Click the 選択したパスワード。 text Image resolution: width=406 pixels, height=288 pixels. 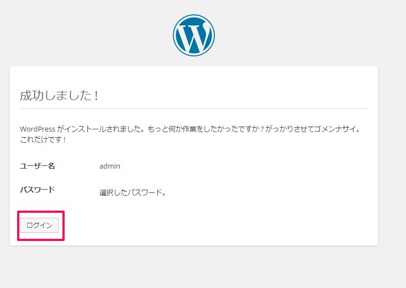click(x=133, y=192)
